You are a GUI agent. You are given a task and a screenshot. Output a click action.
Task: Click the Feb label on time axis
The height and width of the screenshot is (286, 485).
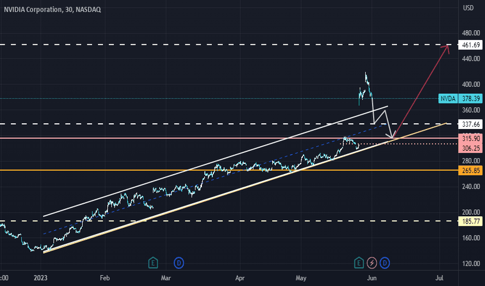click(x=105, y=278)
